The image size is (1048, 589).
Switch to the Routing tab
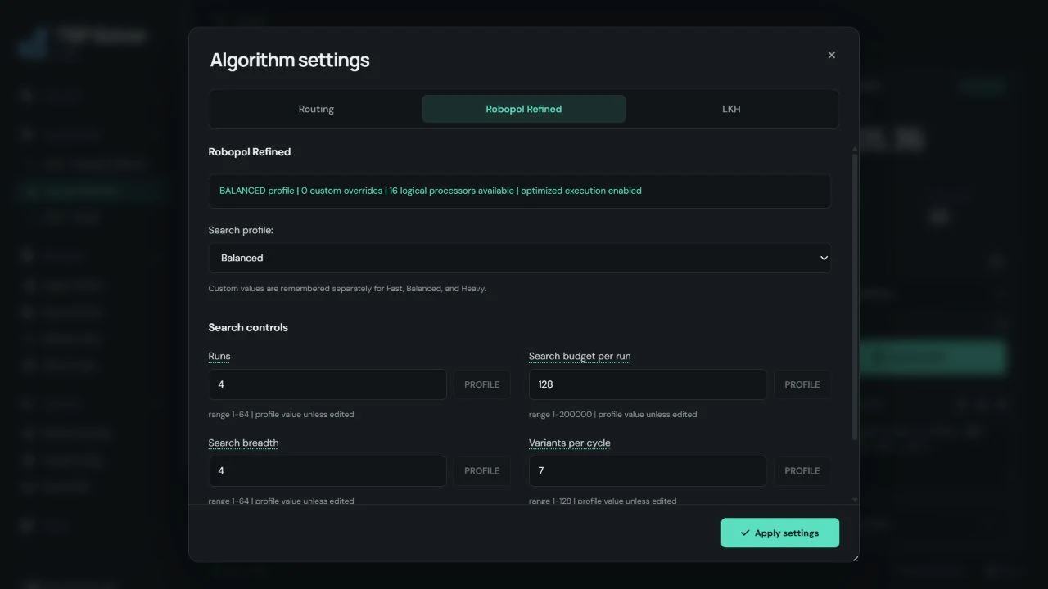coord(316,109)
